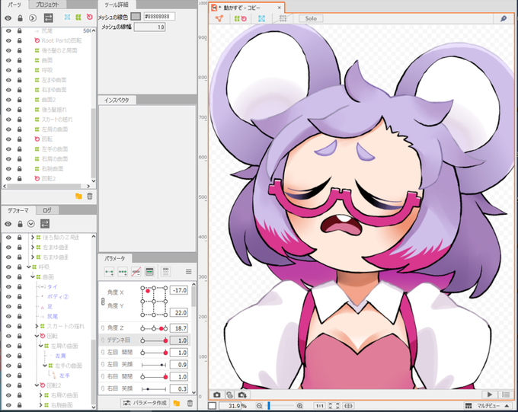Click the key edit panel icon in Parameter toolbar
Viewport: 518px width, 412px height.
[x=149, y=272]
